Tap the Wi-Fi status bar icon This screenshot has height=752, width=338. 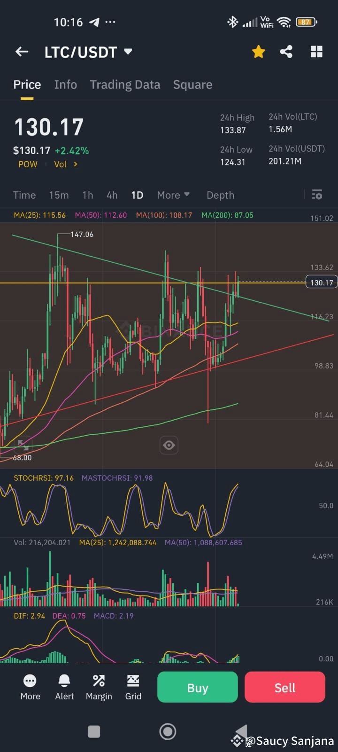(284, 22)
